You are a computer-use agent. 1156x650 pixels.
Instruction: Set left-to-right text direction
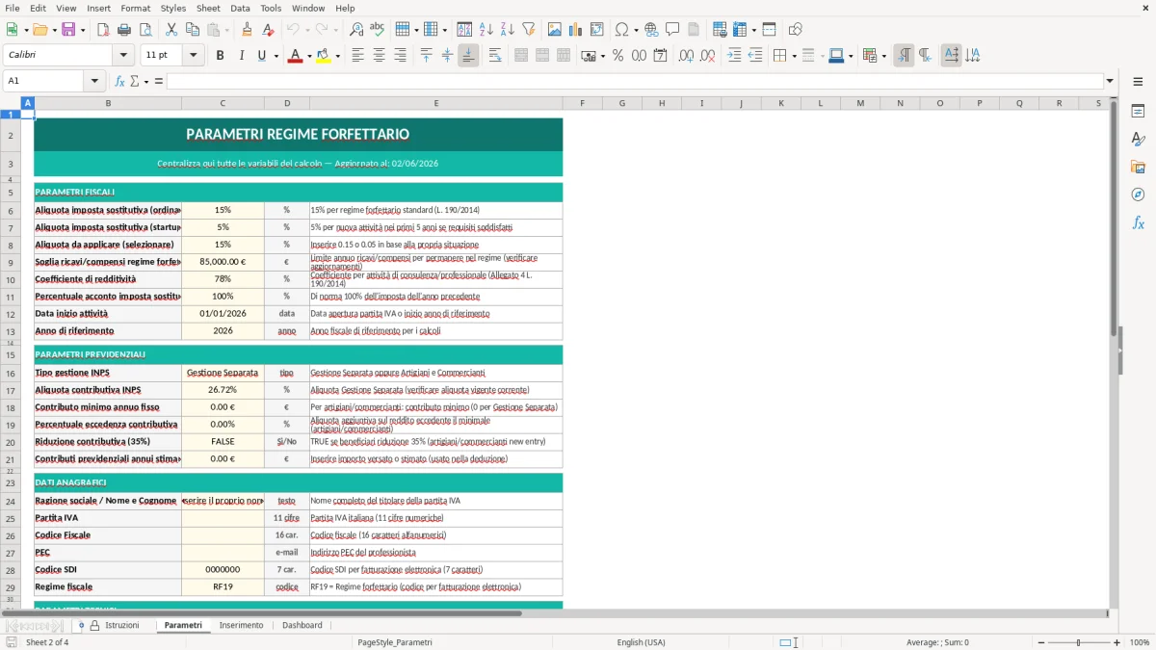[904, 56]
